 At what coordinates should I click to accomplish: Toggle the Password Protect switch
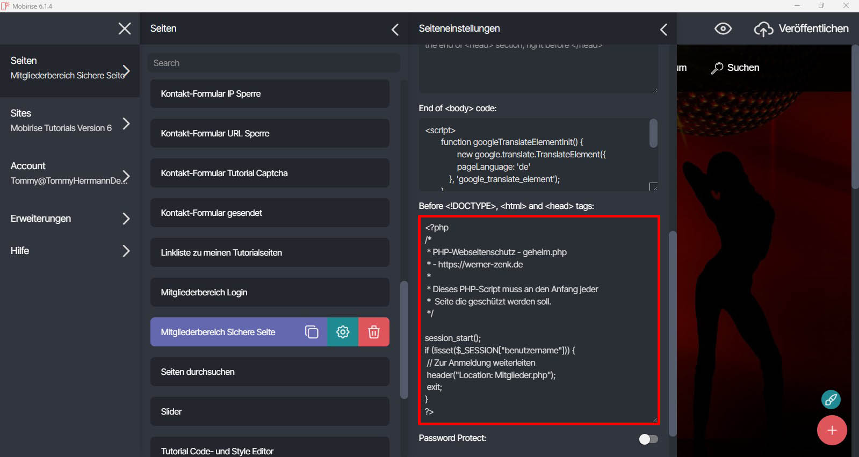[x=648, y=439]
